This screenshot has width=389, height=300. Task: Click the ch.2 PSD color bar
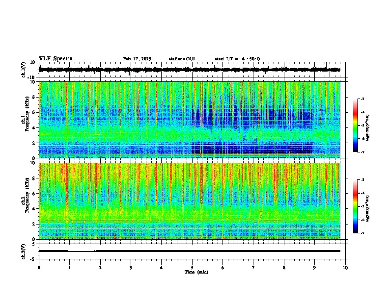[x=355, y=206]
